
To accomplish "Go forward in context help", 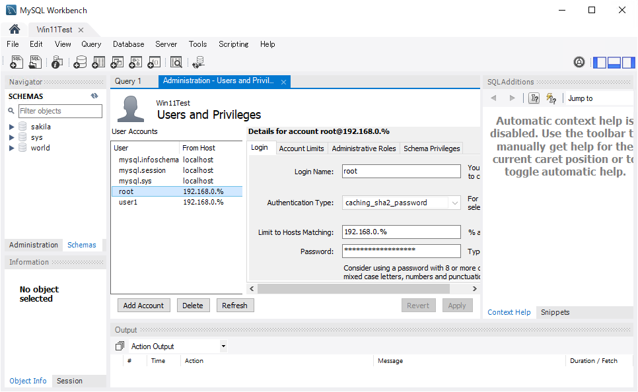I will (513, 98).
